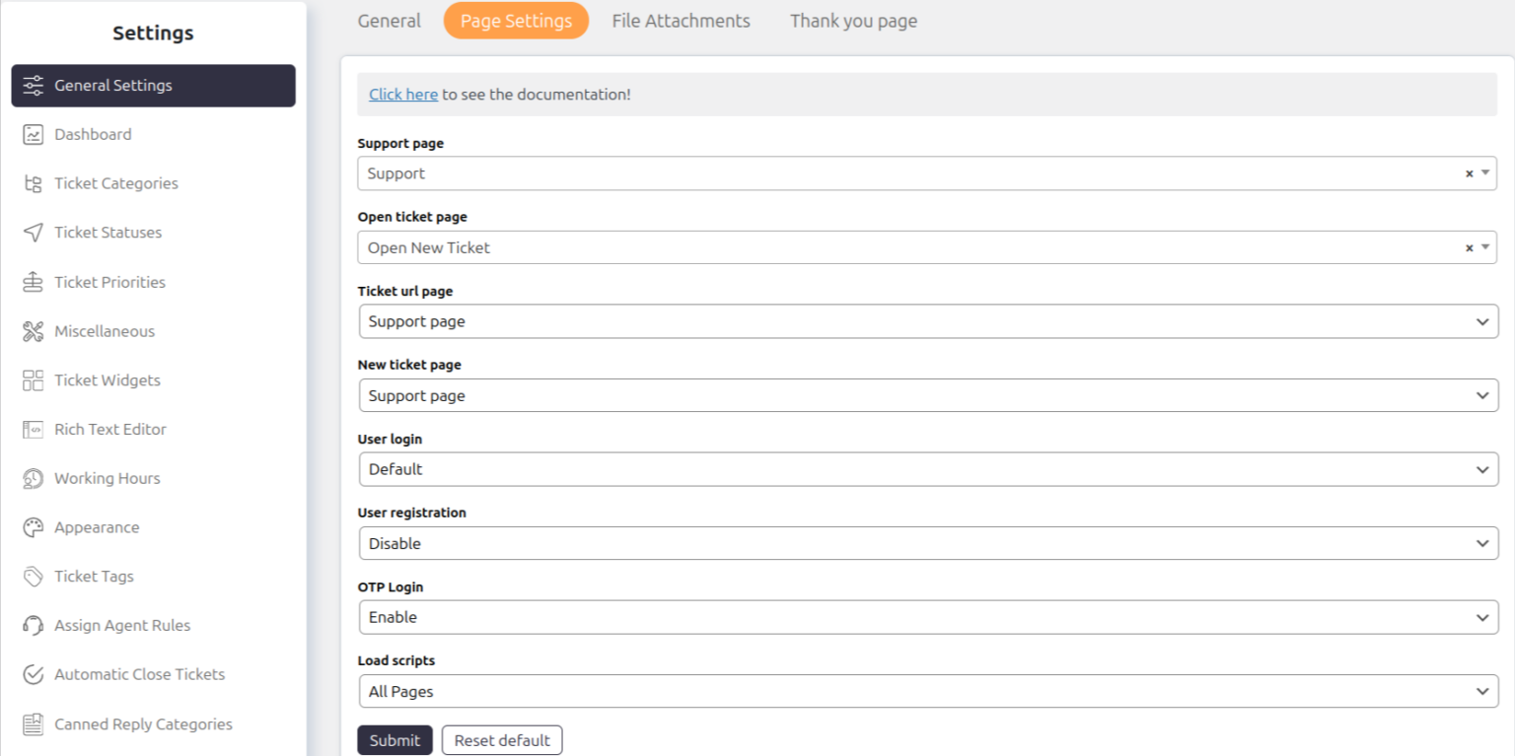This screenshot has height=756, width=1515.
Task: Open the Ticket Widgets settings
Action: click(108, 380)
